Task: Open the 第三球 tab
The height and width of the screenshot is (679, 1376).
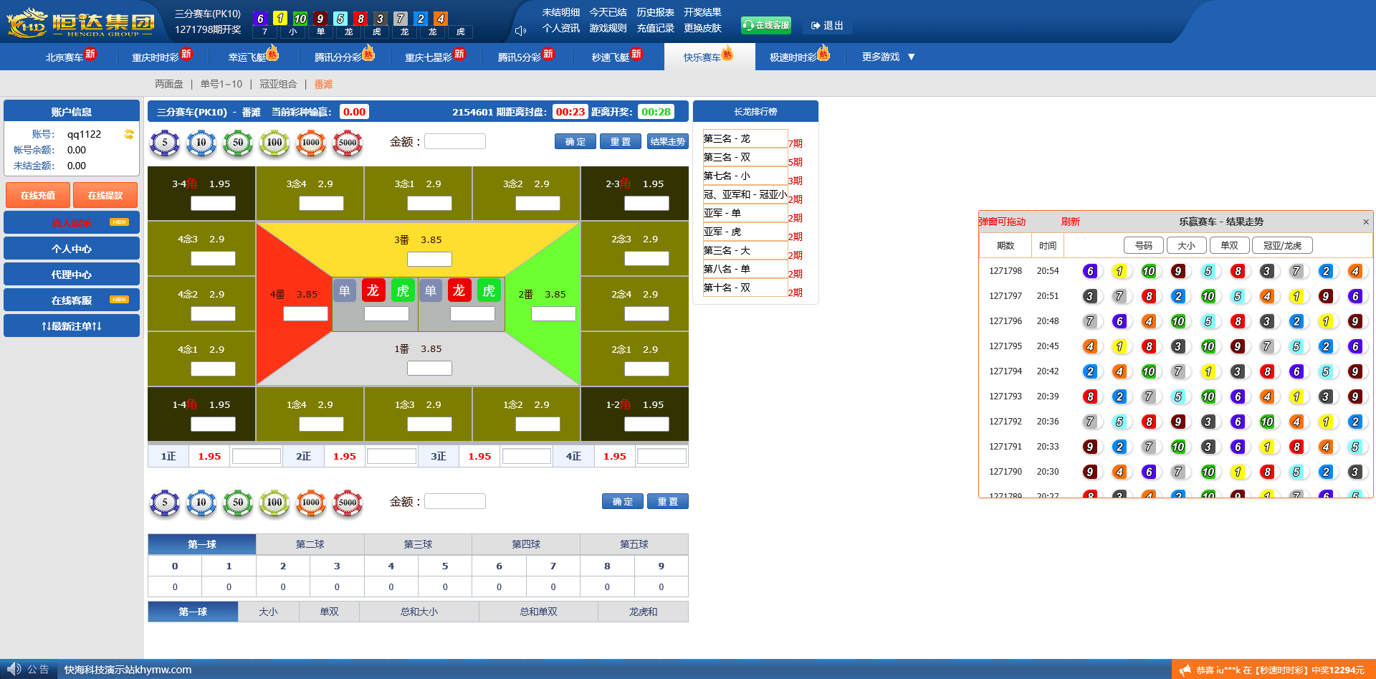Action: point(418,544)
